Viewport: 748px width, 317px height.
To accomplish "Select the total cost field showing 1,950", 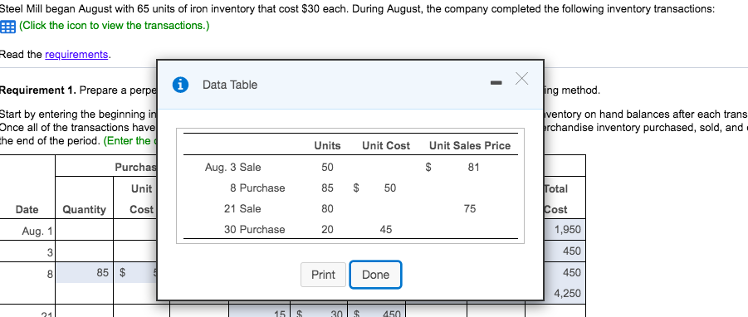I will coord(564,230).
